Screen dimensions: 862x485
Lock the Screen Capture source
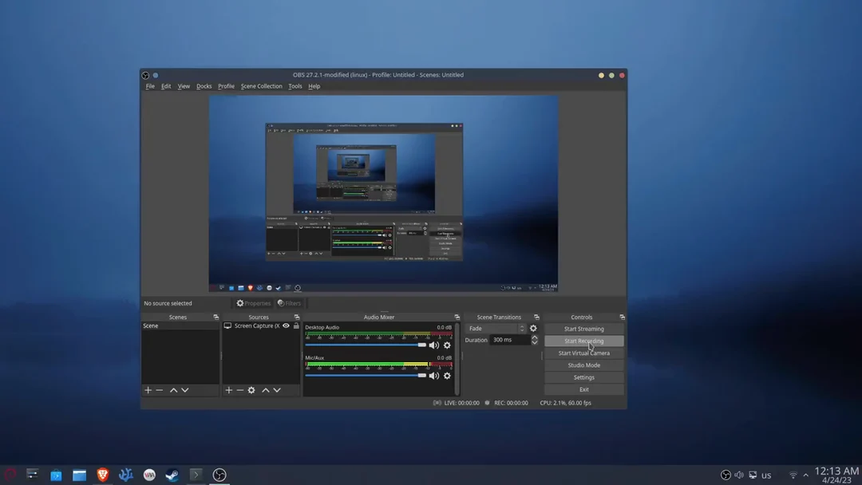[x=296, y=325]
